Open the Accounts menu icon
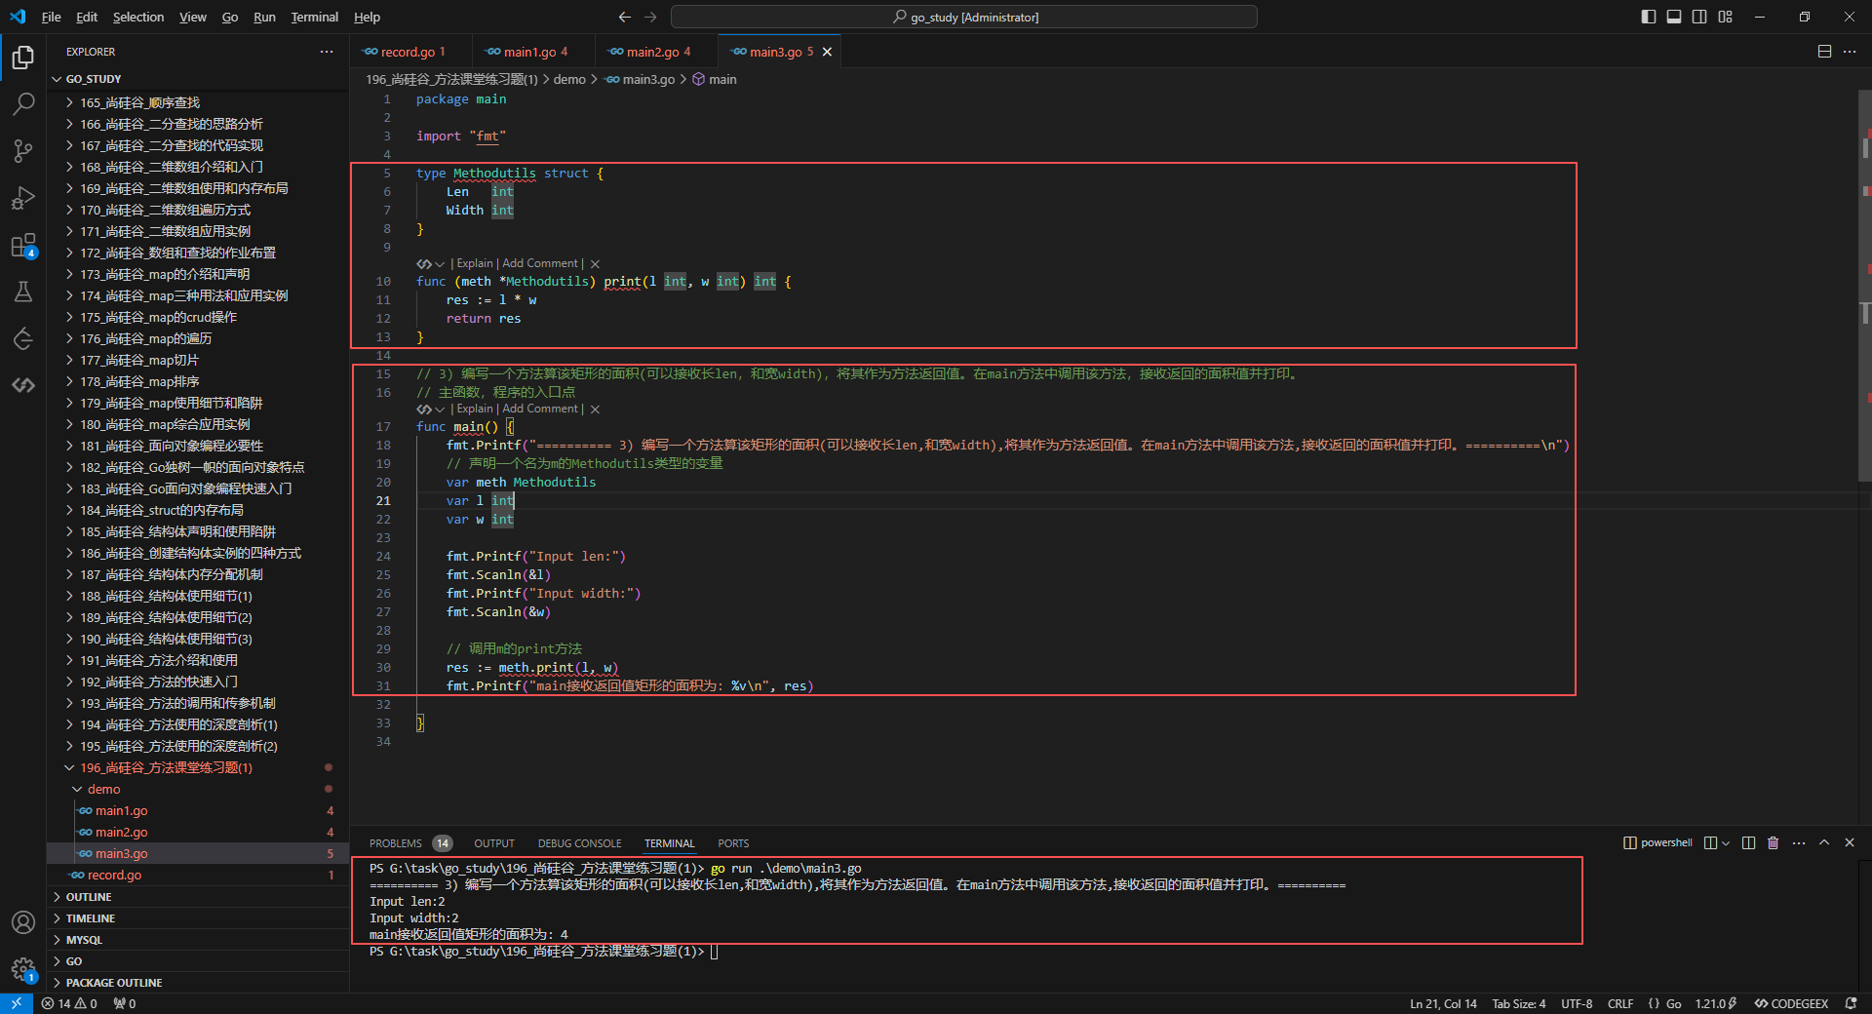The image size is (1872, 1014). pyautogui.click(x=23, y=922)
